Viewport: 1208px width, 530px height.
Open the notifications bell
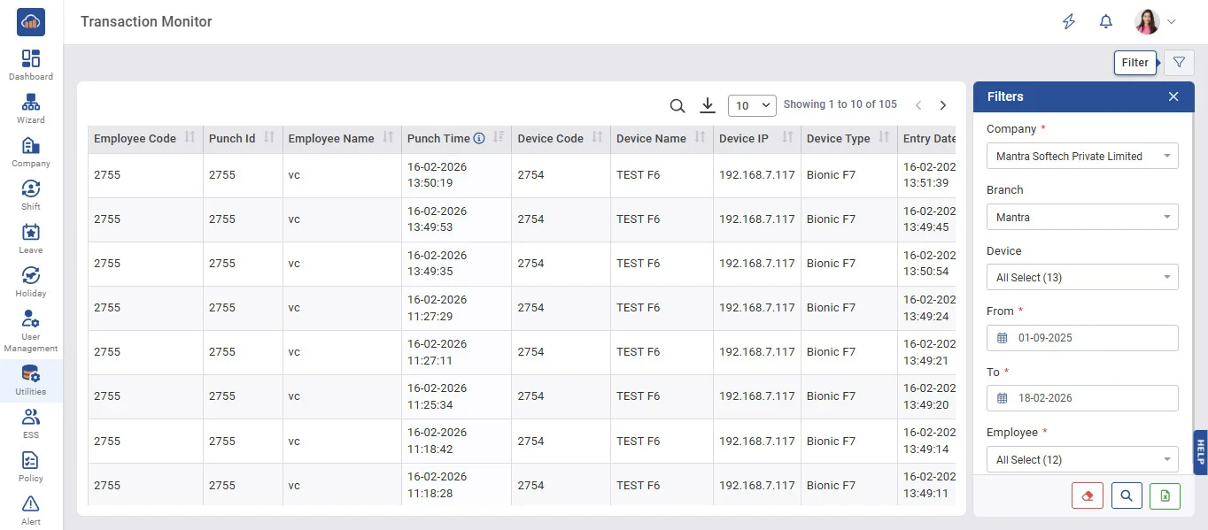[1105, 22]
